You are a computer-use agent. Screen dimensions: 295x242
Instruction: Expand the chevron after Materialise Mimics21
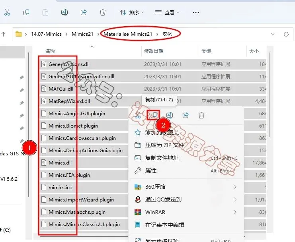[x=157, y=34]
